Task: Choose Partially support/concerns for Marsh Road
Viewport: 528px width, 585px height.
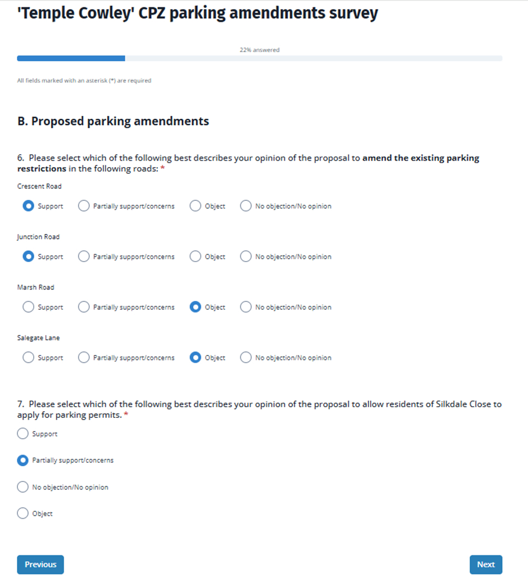Action: coord(84,307)
